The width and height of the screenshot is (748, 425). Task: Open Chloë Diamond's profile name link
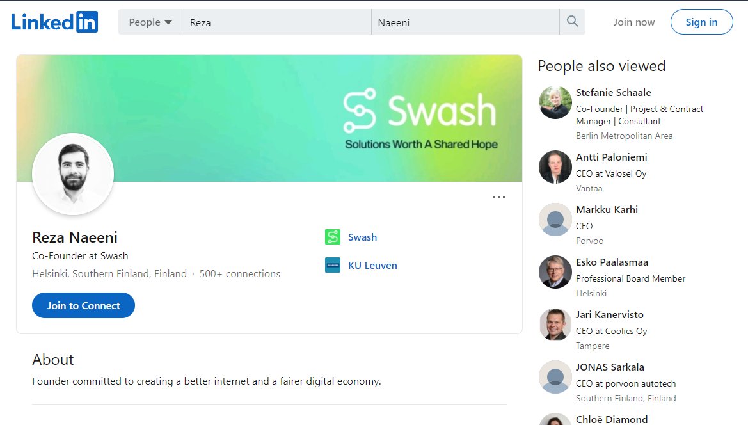tap(612, 419)
